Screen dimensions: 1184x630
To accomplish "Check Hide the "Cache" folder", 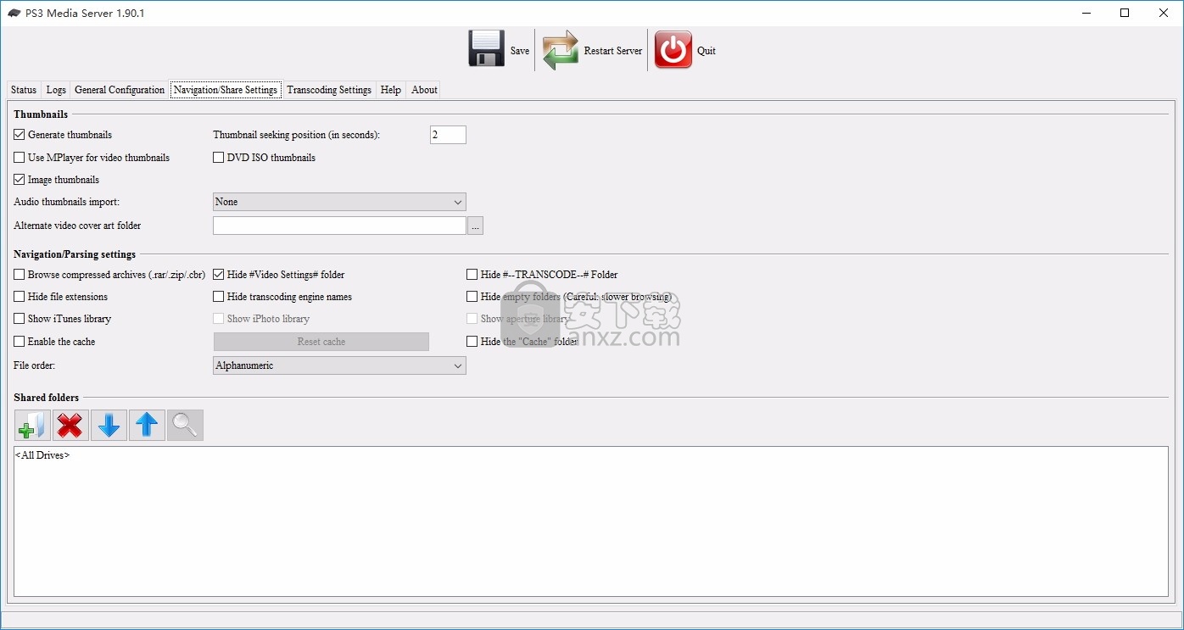I will click(472, 342).
